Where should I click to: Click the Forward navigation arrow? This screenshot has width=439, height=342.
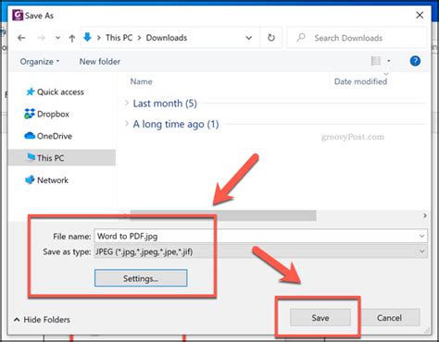click(x=41, y=38)
